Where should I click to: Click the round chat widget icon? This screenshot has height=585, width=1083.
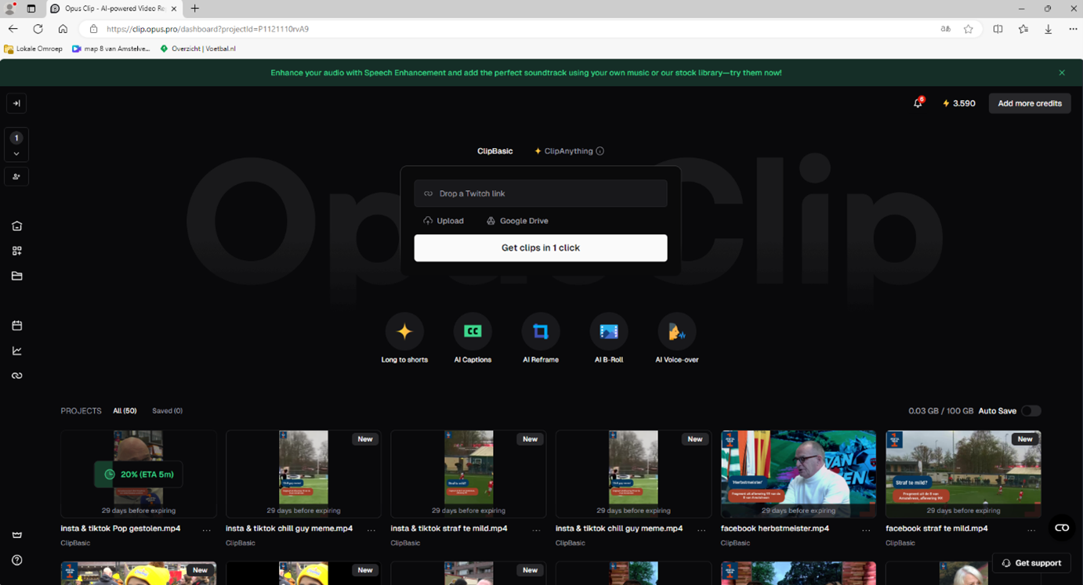coord(1062,528)
